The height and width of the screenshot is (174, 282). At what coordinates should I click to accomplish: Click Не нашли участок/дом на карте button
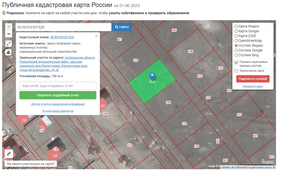pos(31,164)
